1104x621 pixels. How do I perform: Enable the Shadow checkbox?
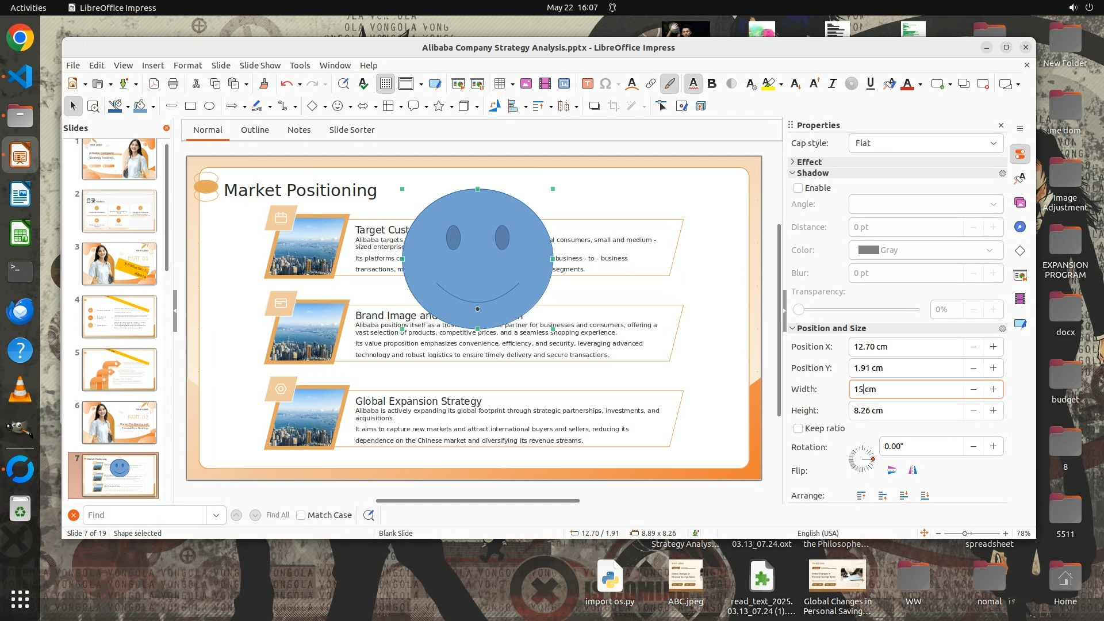tap(798, 188)
